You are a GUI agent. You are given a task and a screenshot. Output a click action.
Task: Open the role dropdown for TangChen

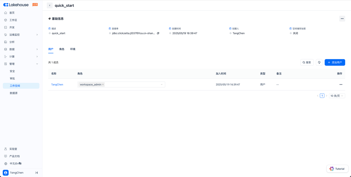(121, 84)
